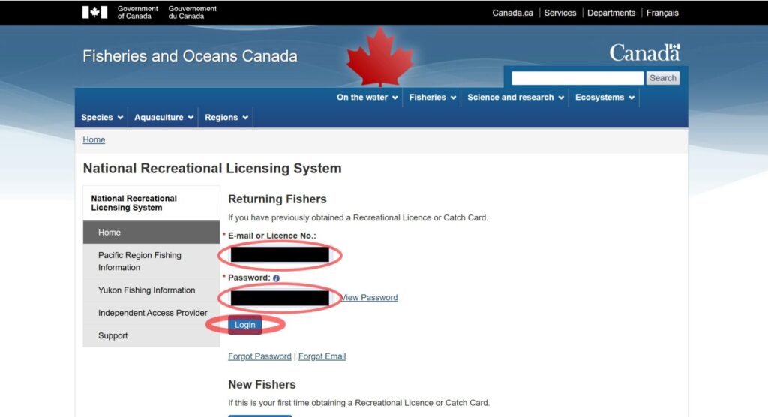Click the National Recreational Licensing System sidebar heading
Screen dimensions: 768x417
133,202
